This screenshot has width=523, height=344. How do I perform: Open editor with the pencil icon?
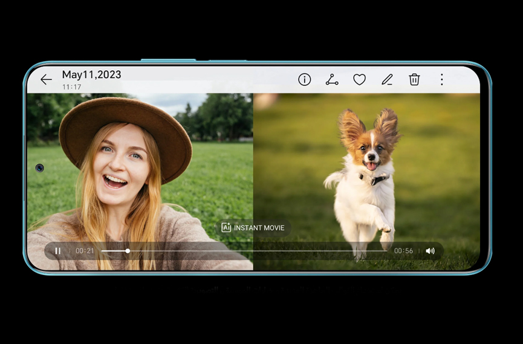tap(387, 80)
